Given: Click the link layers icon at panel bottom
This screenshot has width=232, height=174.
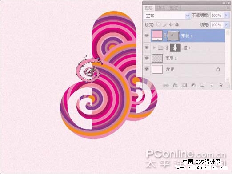Looking at the screenshot, I should click(165, 85).
